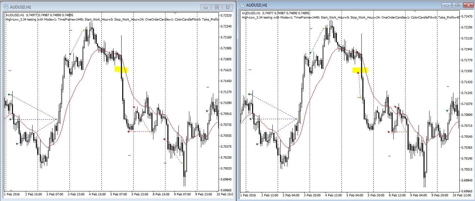Click price label 0.71985 on left chart scale
Screen dimensions: 475x201
click(226, 48)
